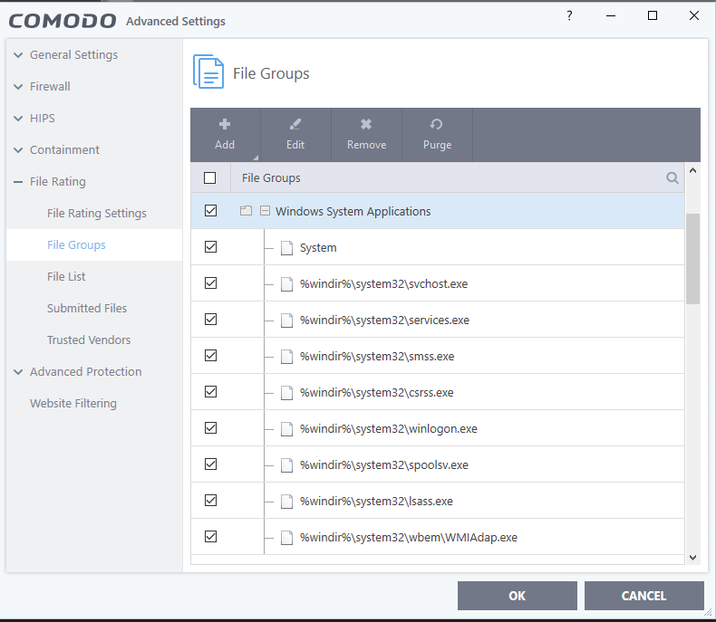Click the File Groups column header text
The image size is (716, 622).
click(271, 177)
